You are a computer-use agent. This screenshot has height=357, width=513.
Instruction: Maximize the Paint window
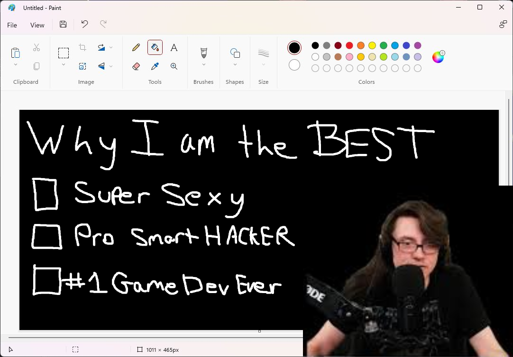tap(480, 7)
